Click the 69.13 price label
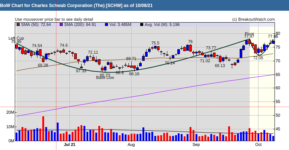 coord(220,66)
